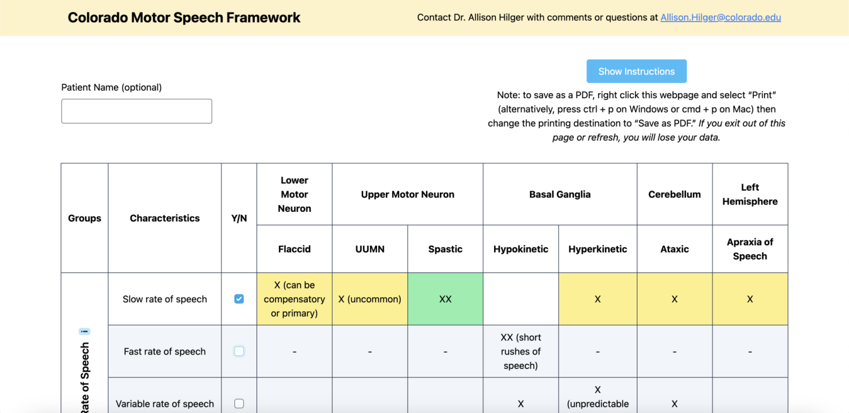Focus the Patient Name input field
849x413 pixels.
136,111
